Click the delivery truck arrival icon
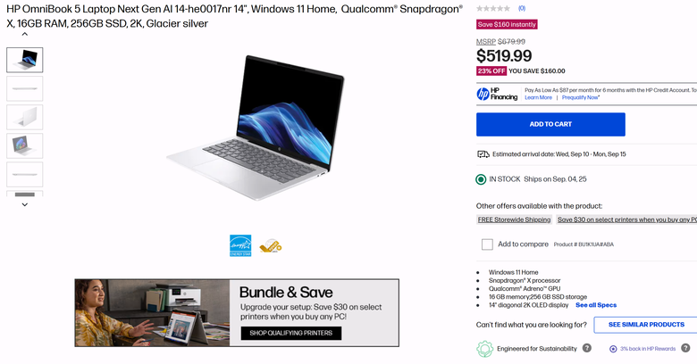Image resolution: width=697 pixels, height=364 pixels. (x=483, y=154)
